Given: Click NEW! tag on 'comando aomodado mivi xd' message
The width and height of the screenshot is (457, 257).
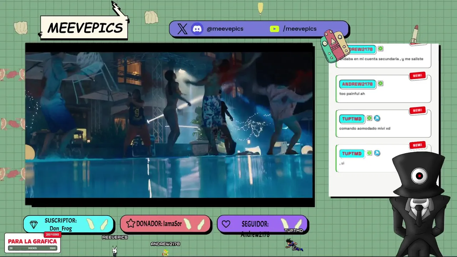Looking at the screenshot, I should pyautogui.click(x=417, y=111).
